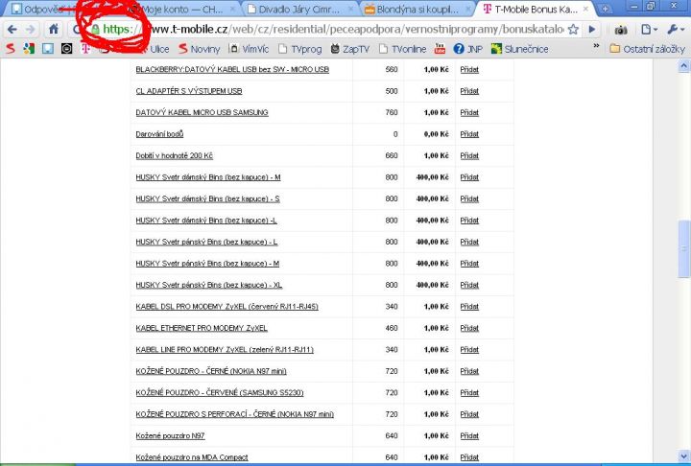Screen dimensions: 691x466
Task: Click Přidat for Dobití v hodnotě 200 Kč
Action: click(469, 156)
